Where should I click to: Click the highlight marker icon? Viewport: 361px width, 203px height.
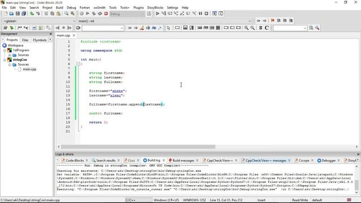(x=142, y=28)
